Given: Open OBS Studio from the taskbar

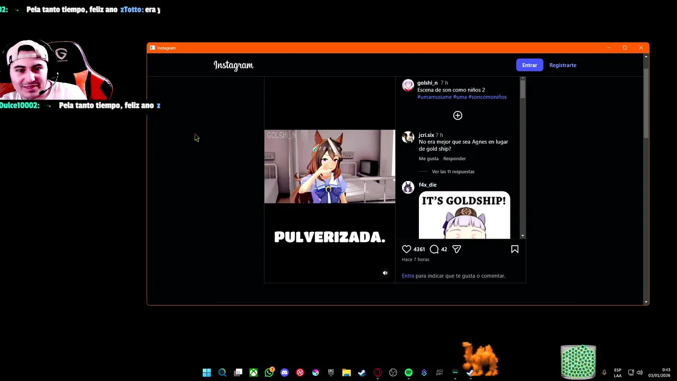Looking at the screenshot, I should 393,373.
